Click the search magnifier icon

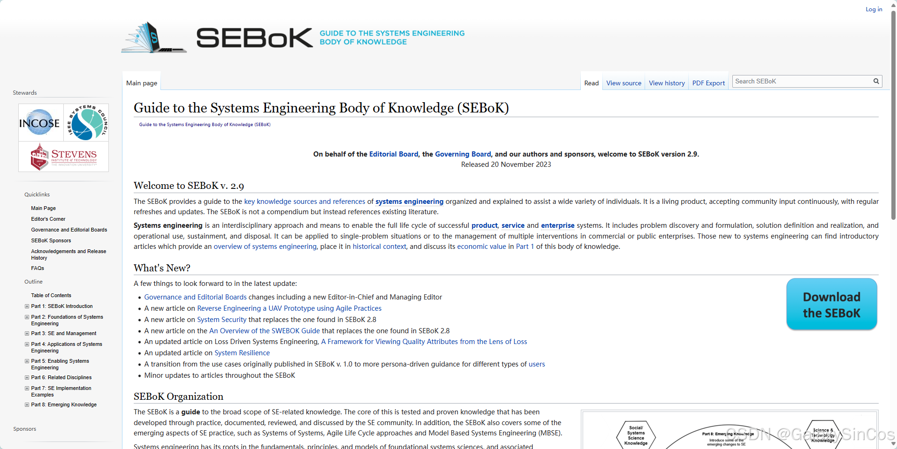pyautogui.click(x=876, y=81)
